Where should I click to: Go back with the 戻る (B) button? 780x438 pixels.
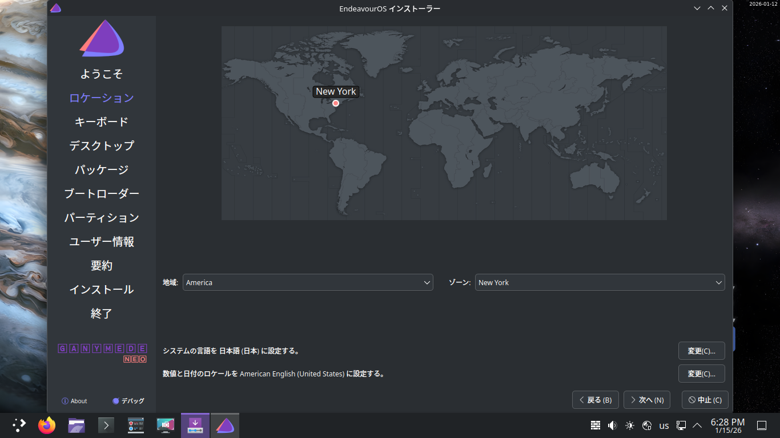[x=596, y=400]
